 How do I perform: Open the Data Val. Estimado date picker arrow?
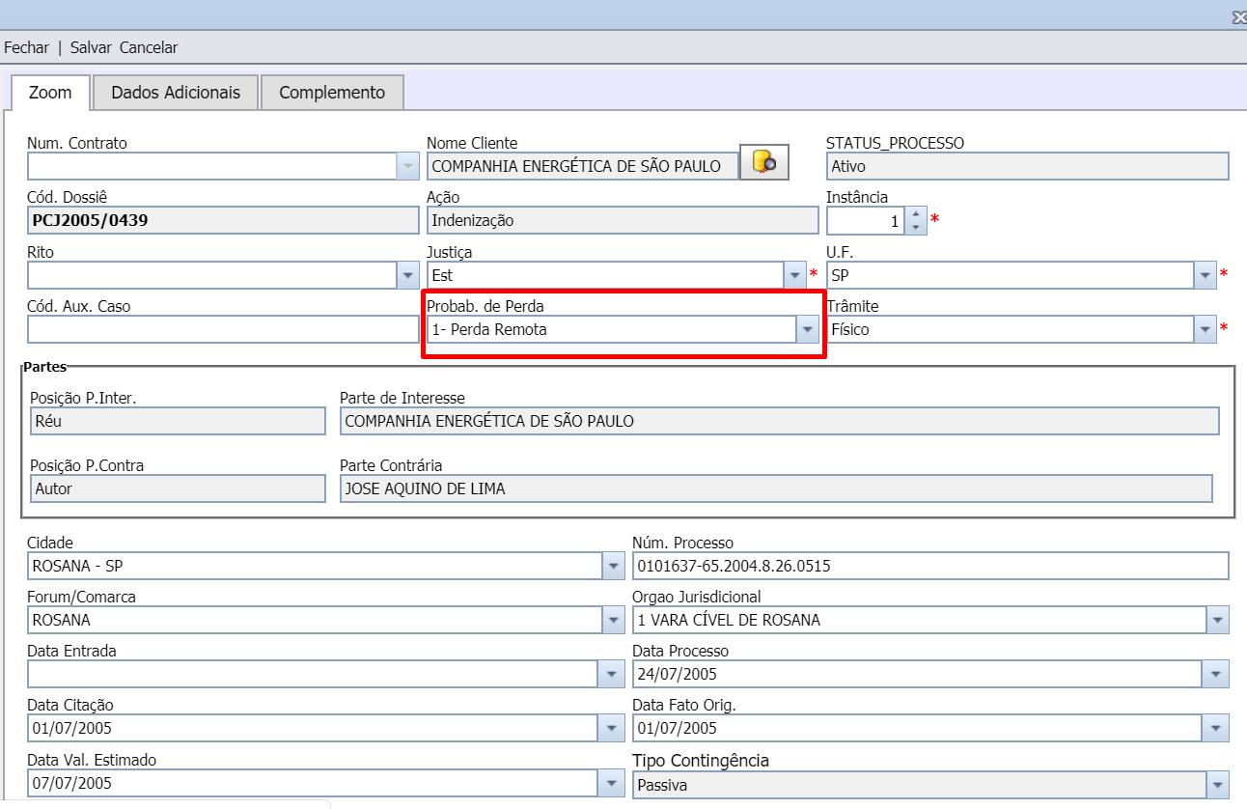pos(613,782)
